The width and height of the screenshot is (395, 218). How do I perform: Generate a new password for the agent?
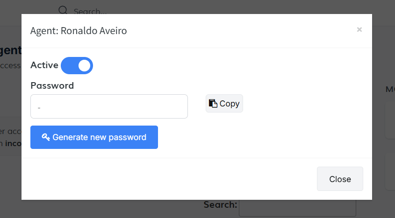94,137
